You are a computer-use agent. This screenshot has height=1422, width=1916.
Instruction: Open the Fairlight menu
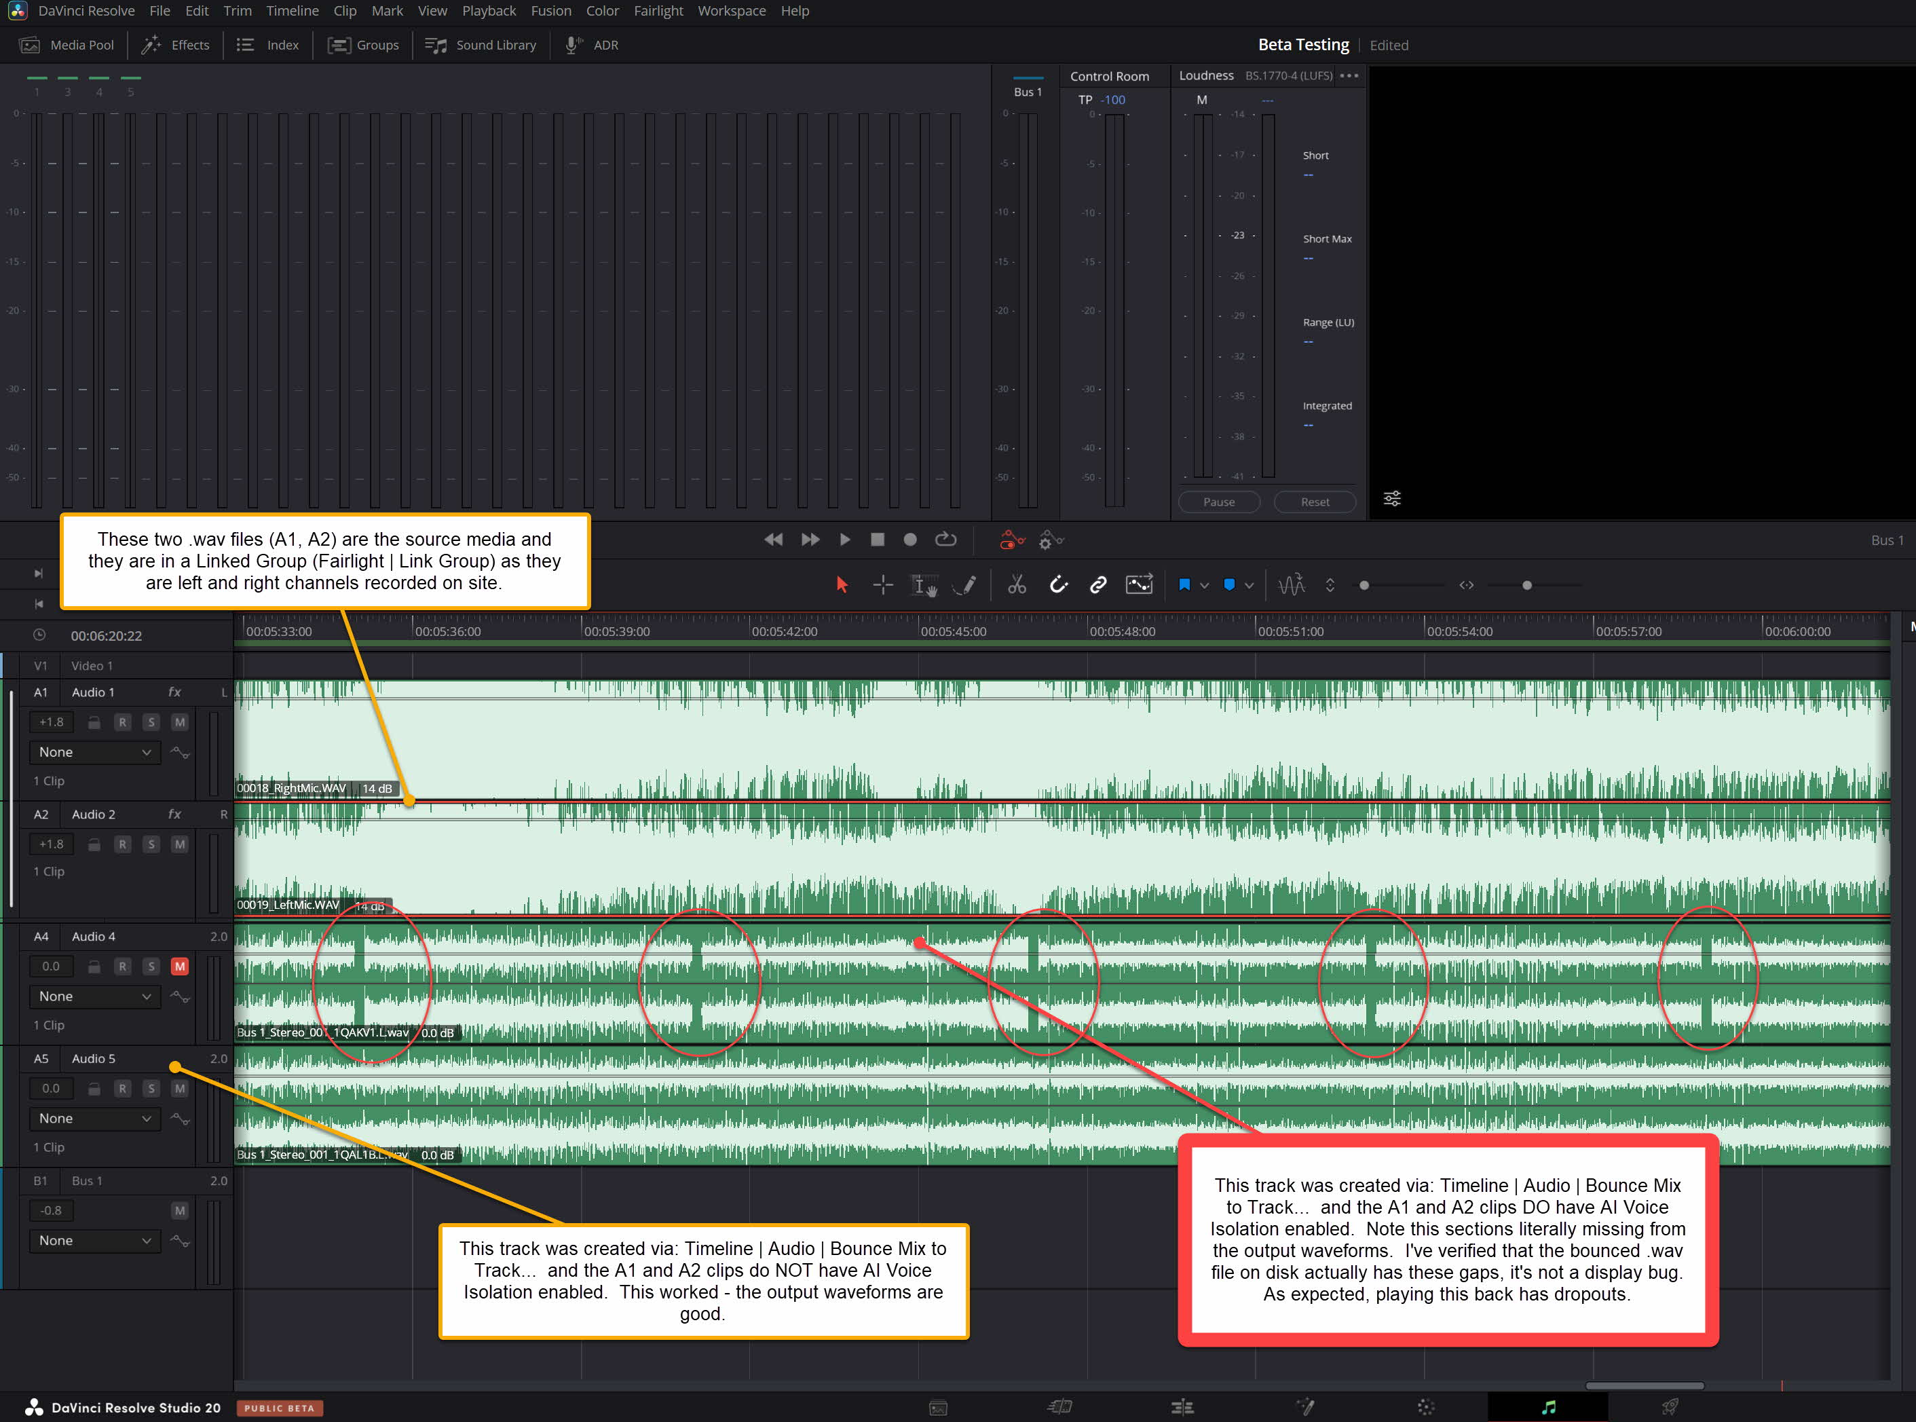pyautogui.click(x=658, y=11)
